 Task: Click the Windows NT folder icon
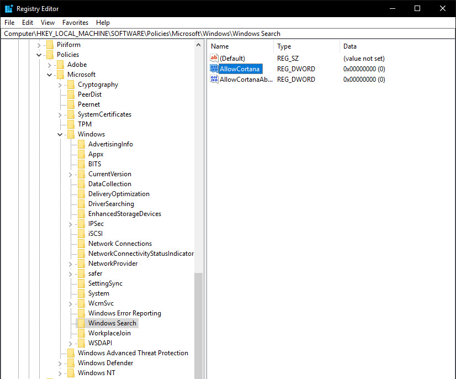pyautogui.click(x=71, y=373)
